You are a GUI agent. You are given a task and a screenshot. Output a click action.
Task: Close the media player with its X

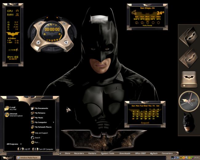coord(56,25)
